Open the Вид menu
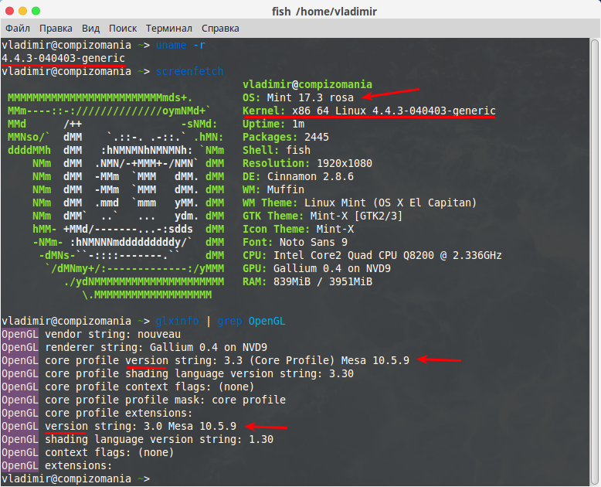The image size is (601, 487). coord(90,29)
